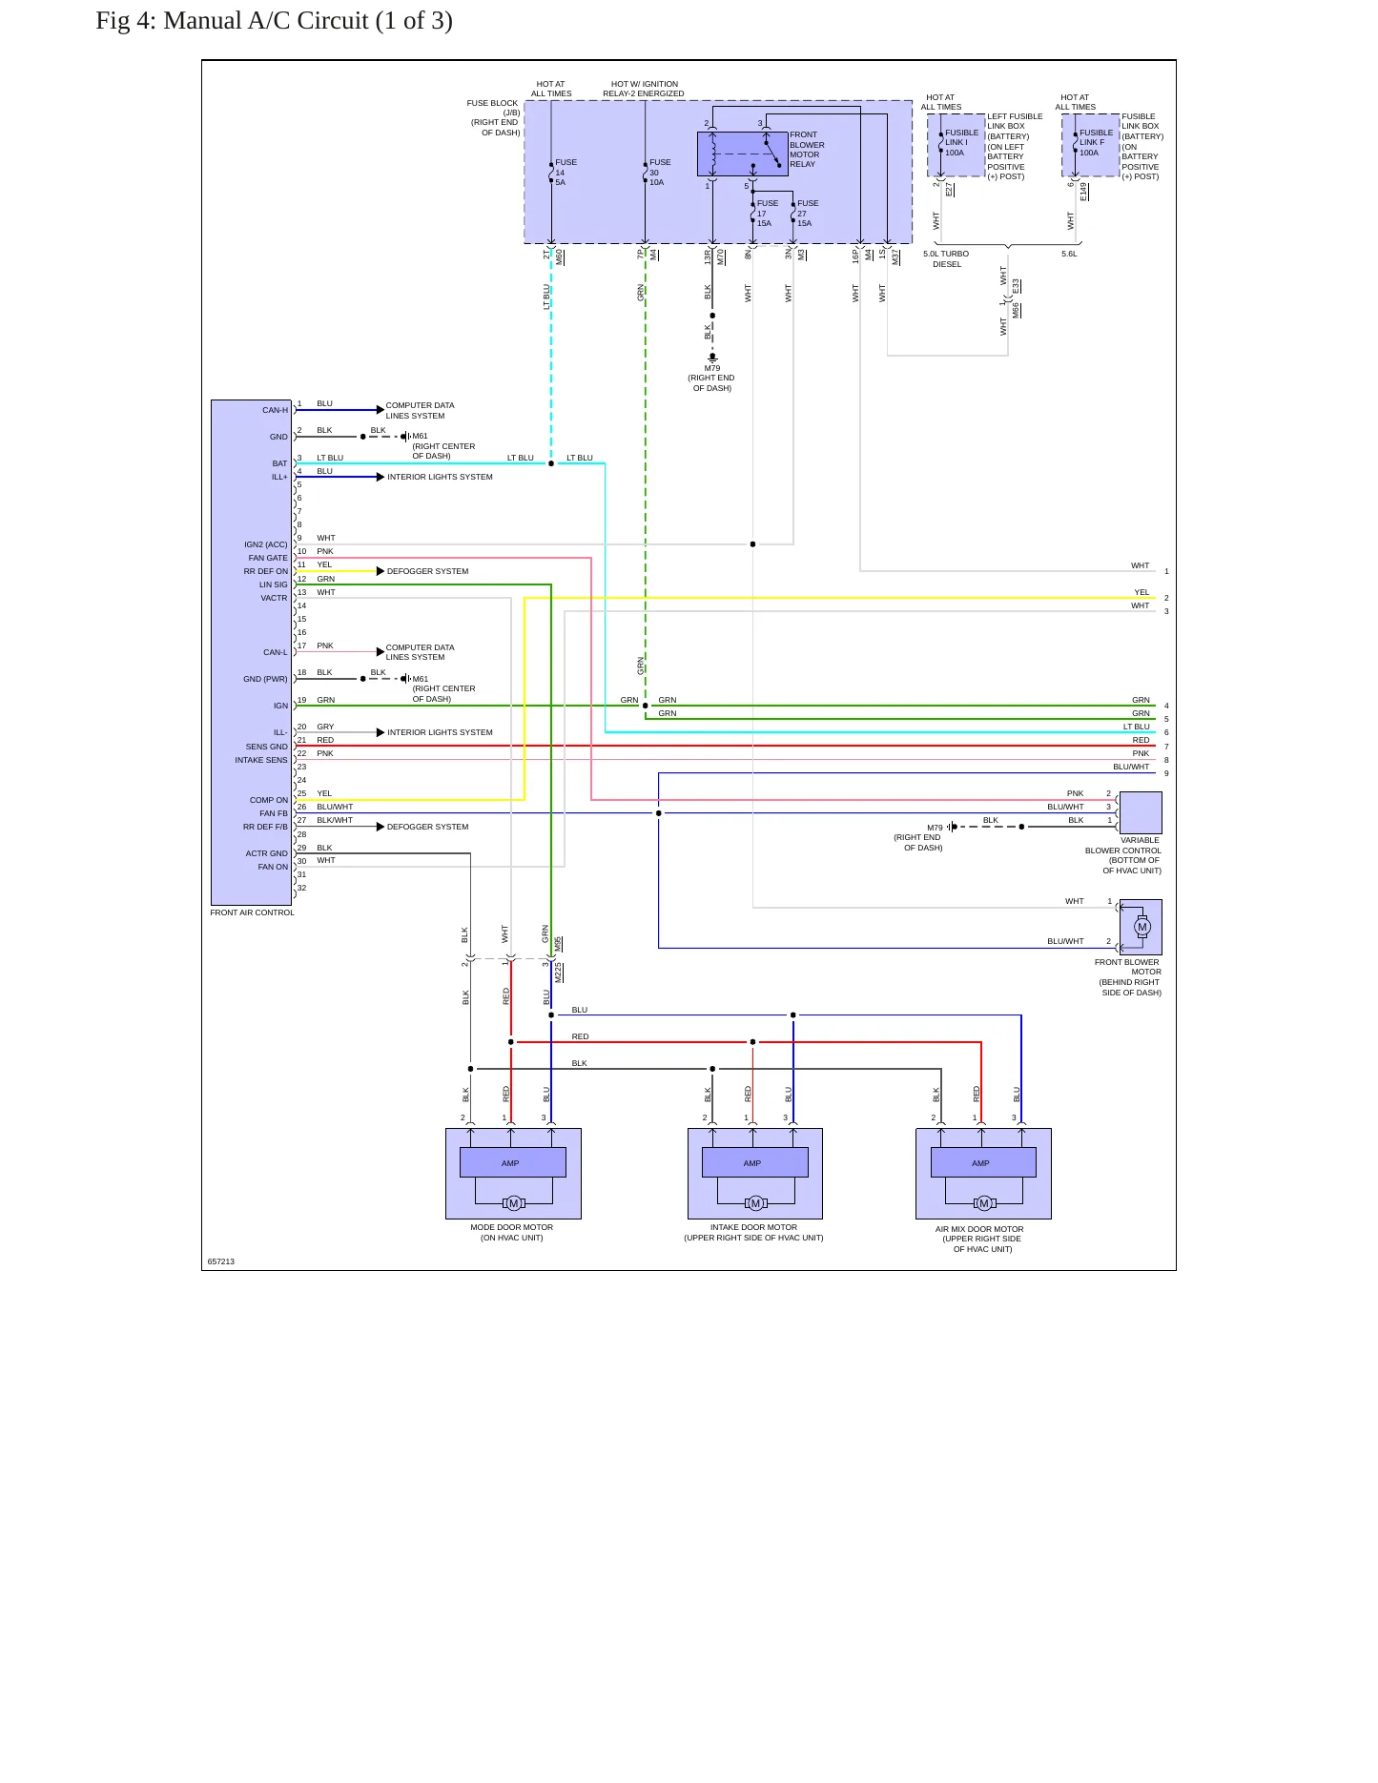Viewport: 1378px width, 1783px height.
Task: Click the FUSE 30 10A label
Action: pos(660,173)
